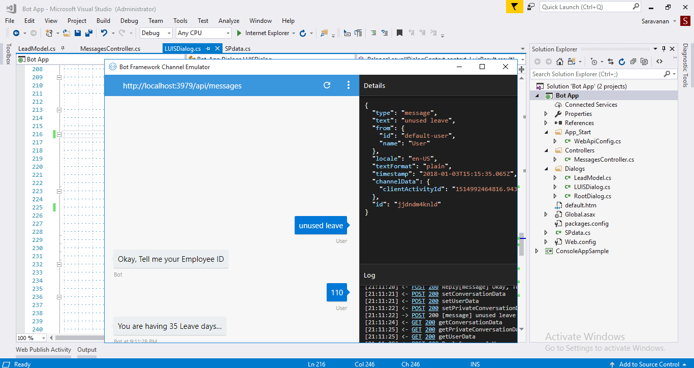
Task: Click Sync with Active Document icon
Action: click(610, 62)
